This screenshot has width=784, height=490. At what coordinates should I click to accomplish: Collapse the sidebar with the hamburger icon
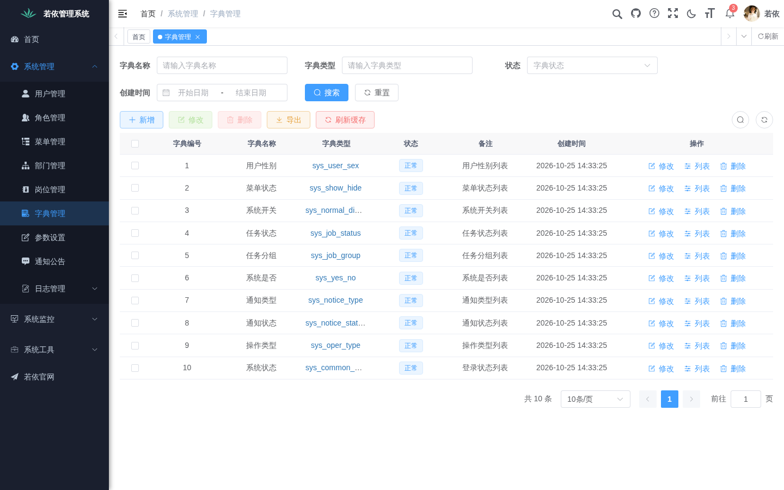[122, 14]
